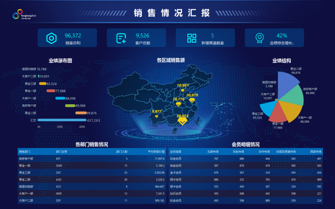Select the blue 汇总 bar in waterfall chart
This screenshot has height=209, width=335.
tap(61, 120)
